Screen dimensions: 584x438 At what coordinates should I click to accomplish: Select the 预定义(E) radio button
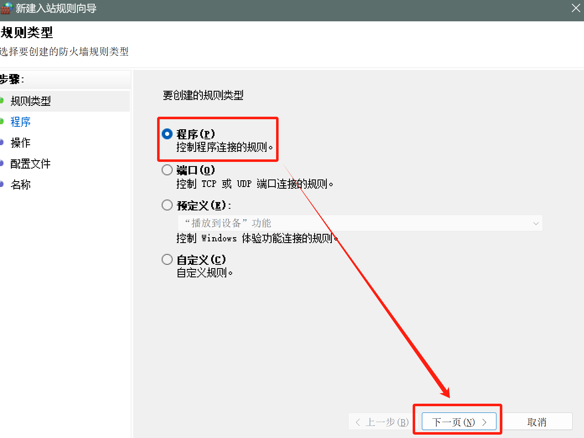click(x=167, y=205)
